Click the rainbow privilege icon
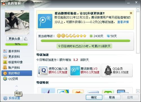Screen dimensions: 141x102 63,91
